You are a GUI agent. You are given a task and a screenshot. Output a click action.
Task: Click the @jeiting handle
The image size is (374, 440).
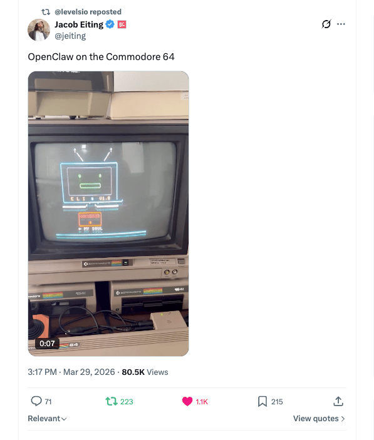(x=70, y=36)
